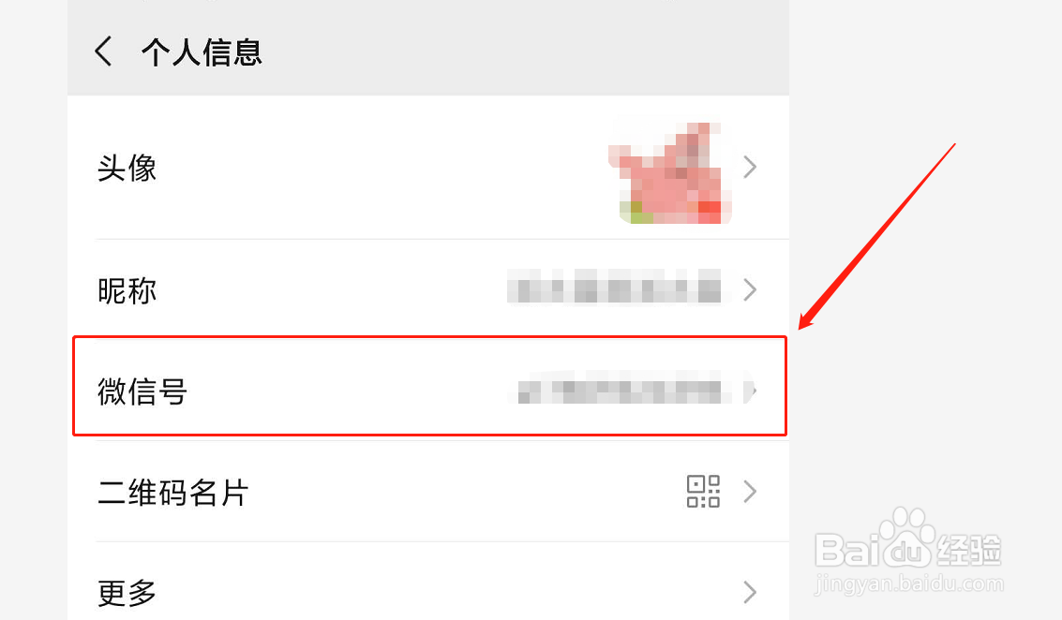Go back using the left arrow icon

pyautogui.click(x=104, y=52)
